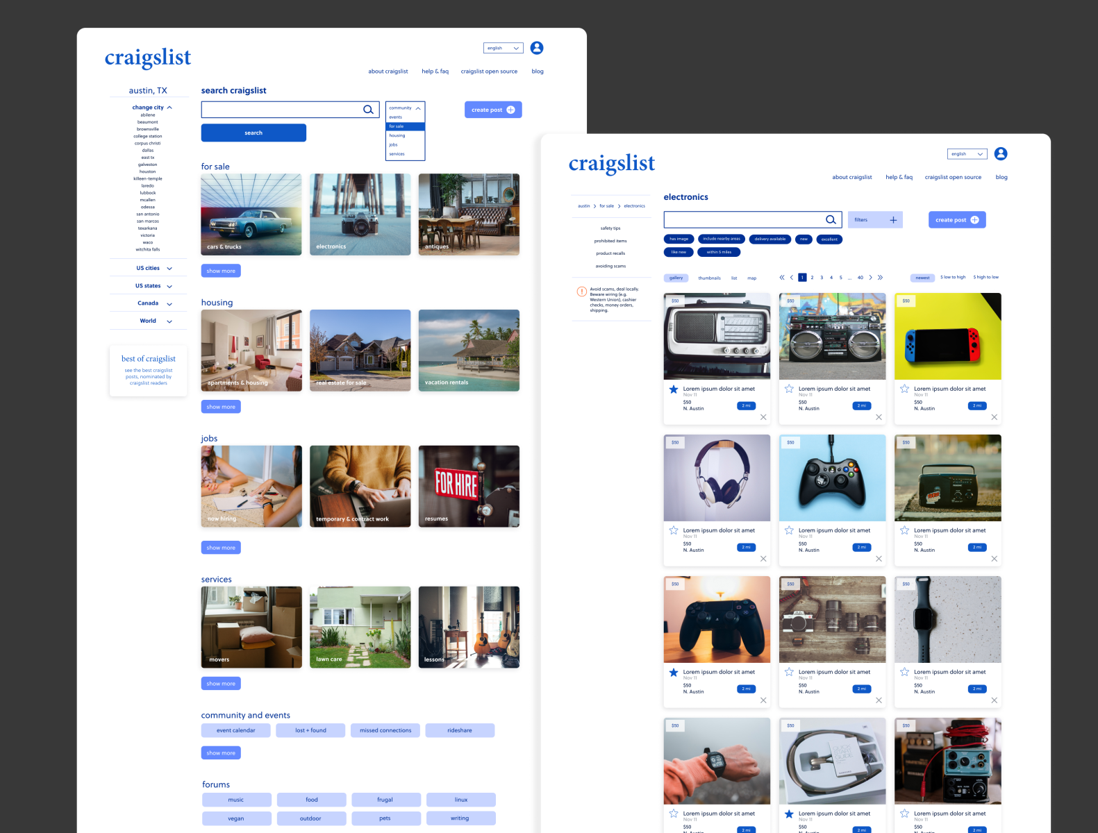Go to page 40 in pagination
This screenshot has width=1098, height=833.
860,277
